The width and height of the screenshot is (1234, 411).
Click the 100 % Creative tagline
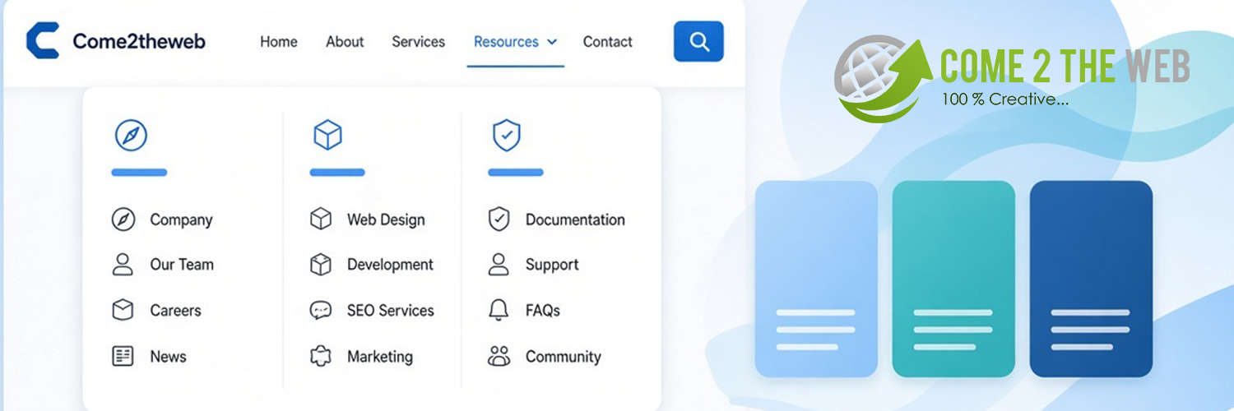click(1005, 99)
